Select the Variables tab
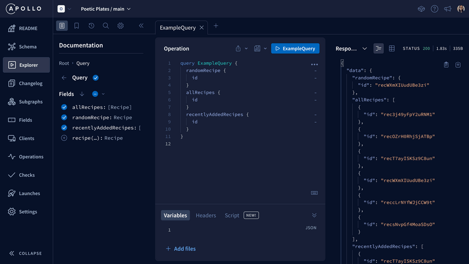The height and width of the screenshot is (264, 469). [x=175, y=215]
